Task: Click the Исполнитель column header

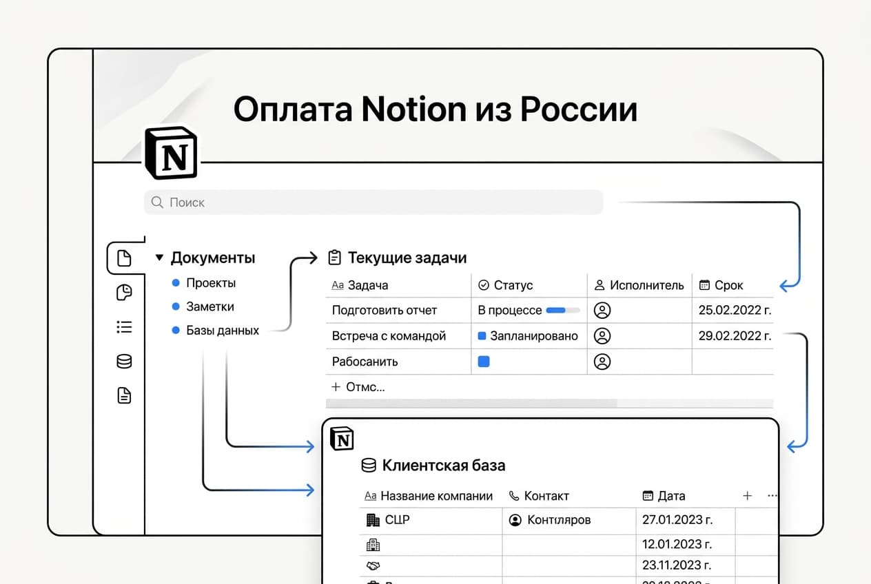Action: pos(647,285)
